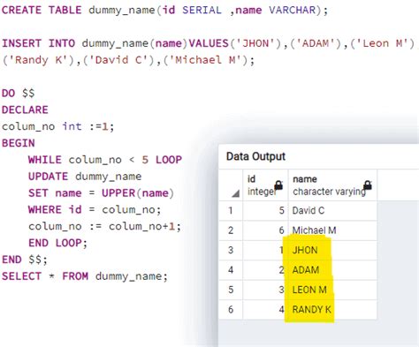Click the WHILE keyword in the editor
419x347 pixels.
click(x=45, y=160)
